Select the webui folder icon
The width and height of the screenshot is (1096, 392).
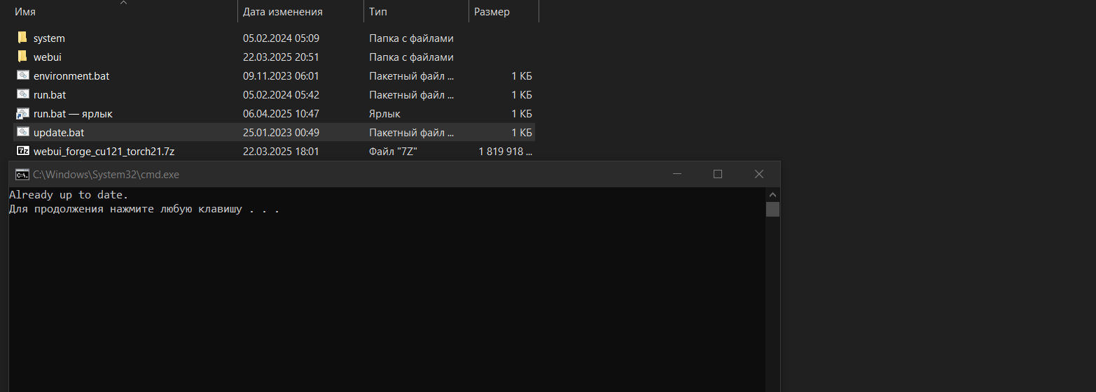(x=22, y=57)
